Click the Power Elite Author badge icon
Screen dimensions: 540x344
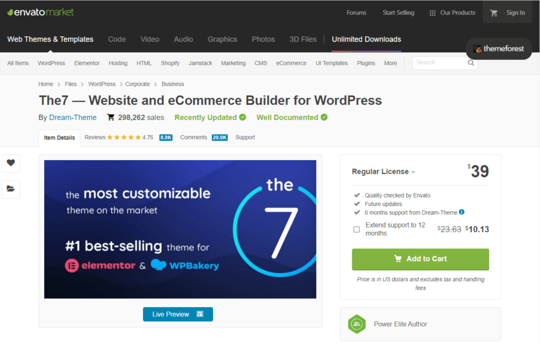click(x=357, y=324)
